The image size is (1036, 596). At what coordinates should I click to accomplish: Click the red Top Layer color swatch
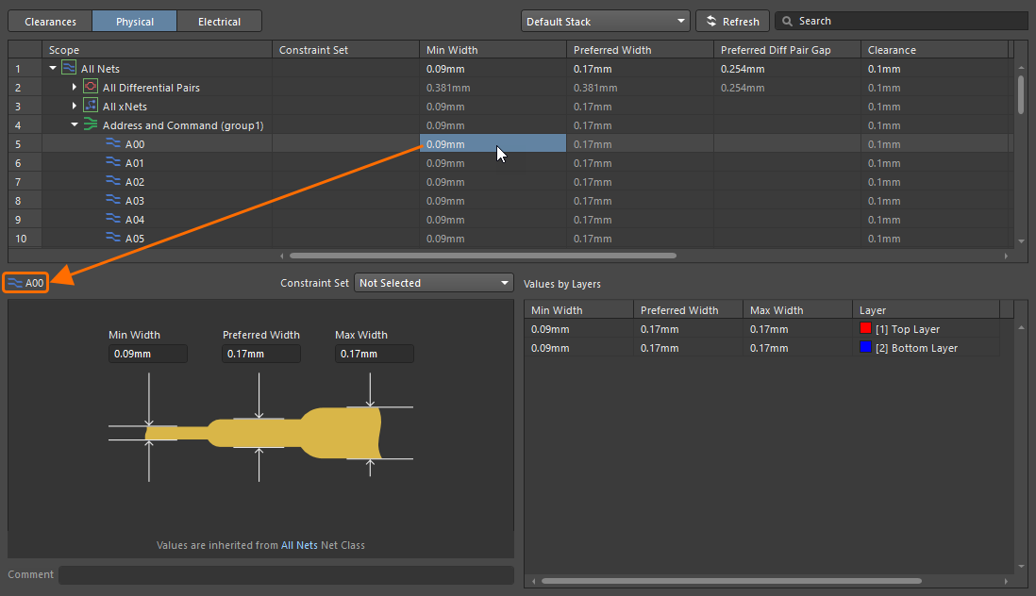click(x=865, y=329)
